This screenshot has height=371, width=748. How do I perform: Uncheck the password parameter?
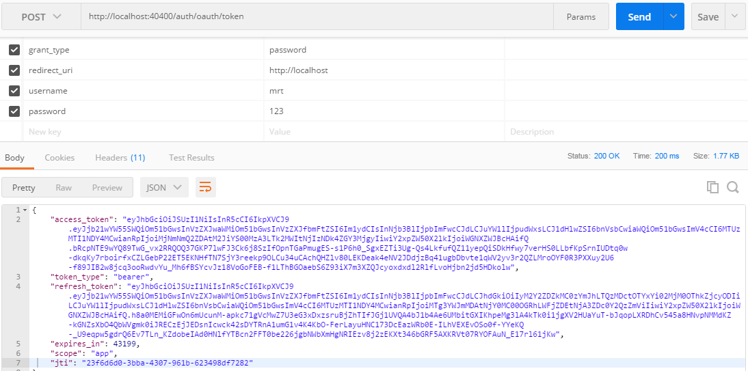14,111
